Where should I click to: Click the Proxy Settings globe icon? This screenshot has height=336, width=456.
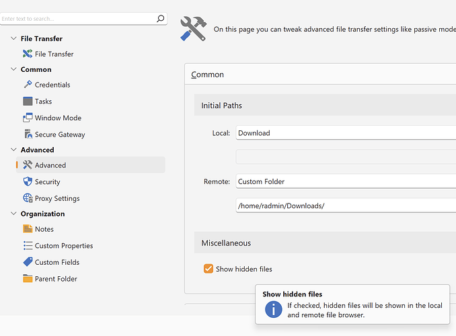point(28,198)
